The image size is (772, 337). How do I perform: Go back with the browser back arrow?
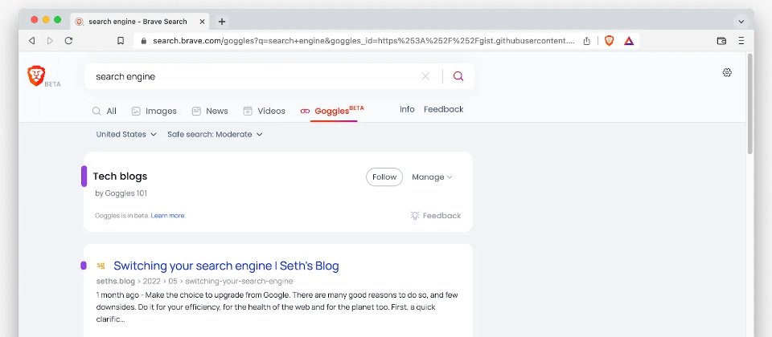coord(32,41)
